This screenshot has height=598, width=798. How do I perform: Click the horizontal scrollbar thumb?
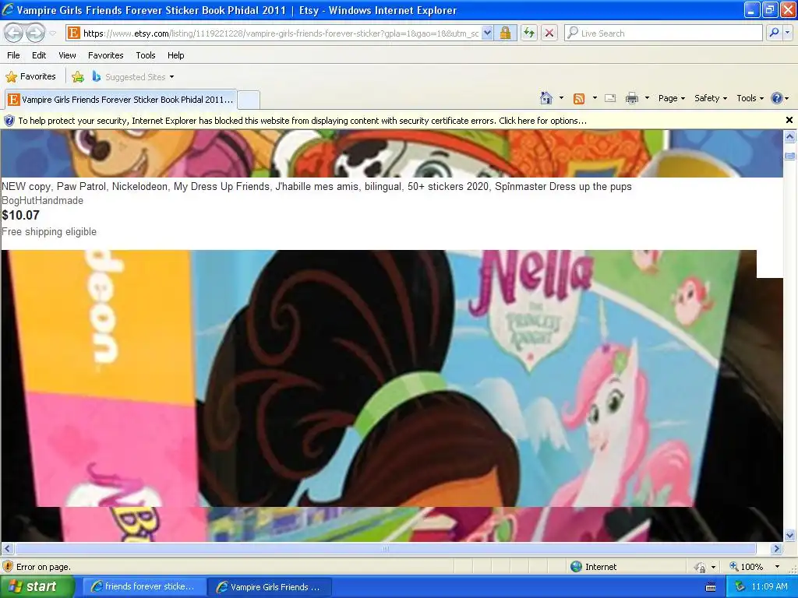coord(386,549)
